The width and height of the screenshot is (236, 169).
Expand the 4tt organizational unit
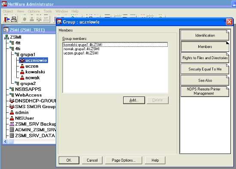point(15,43)
